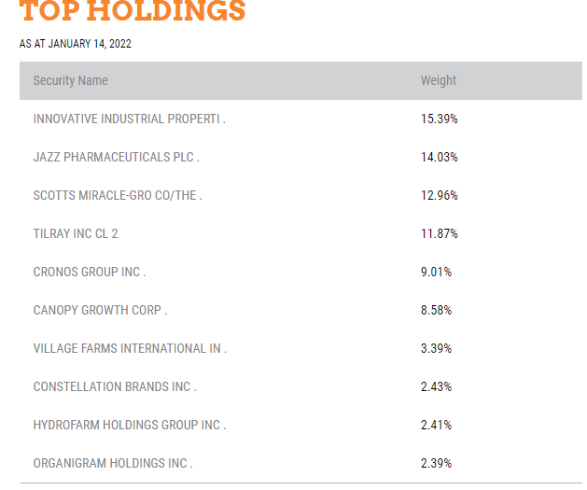Viewport: 587px width, 490px height.
Task: Click the Weight column header
Action: (439, 80)
